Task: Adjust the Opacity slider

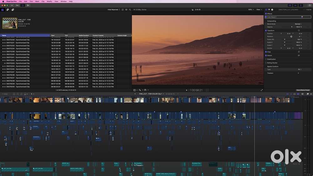Action: (291, 27)
